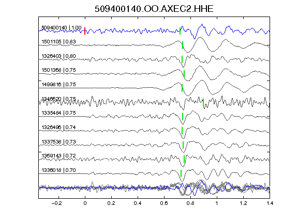This screenshot has width=298, height=223.
Task: Click the green pick on trace 1337538
Action: (x=183, y=145)
